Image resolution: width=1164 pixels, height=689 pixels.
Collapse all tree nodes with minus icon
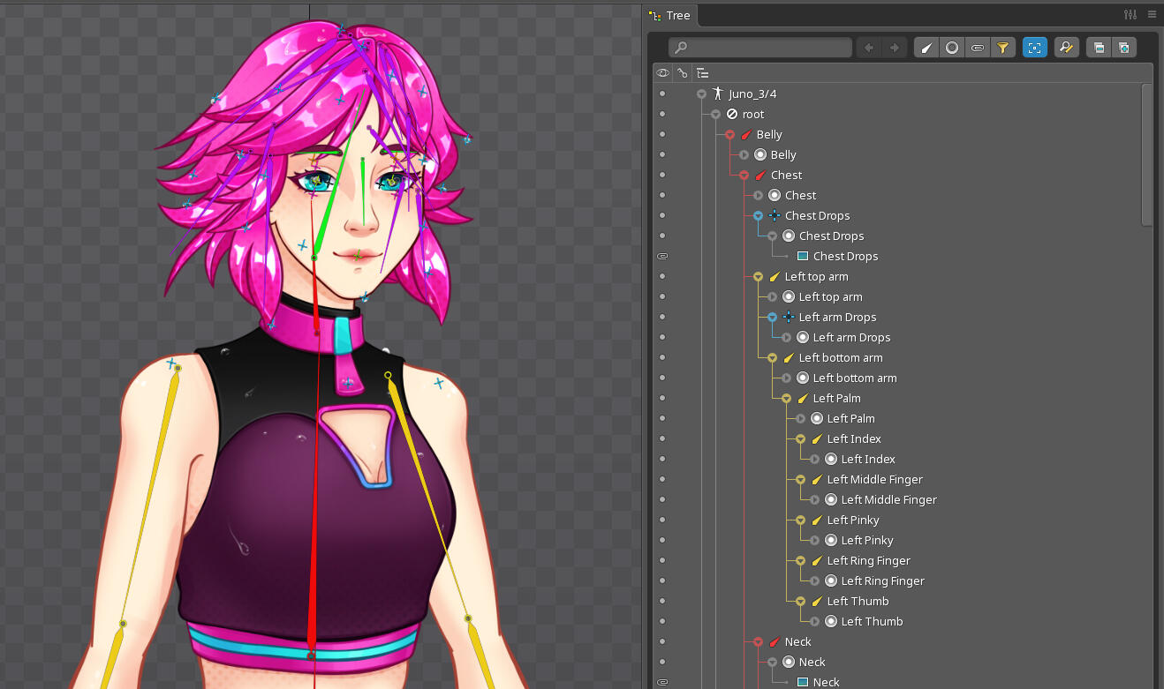tap(1099, 48)
